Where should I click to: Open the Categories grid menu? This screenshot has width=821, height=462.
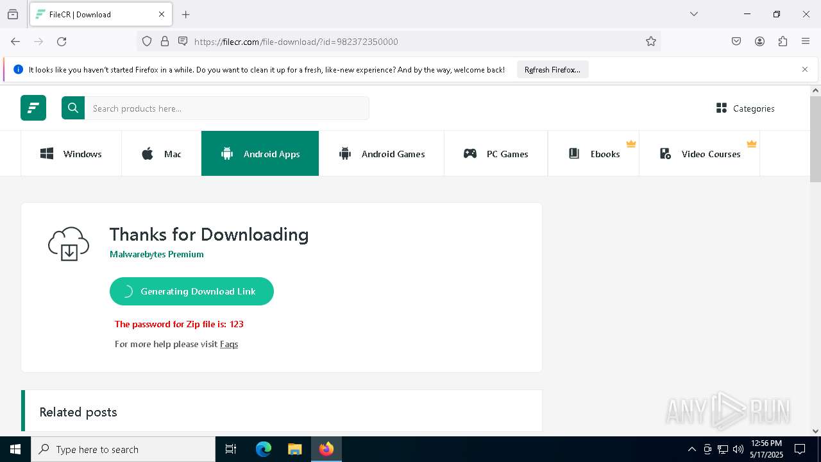[x=745, y=108]
